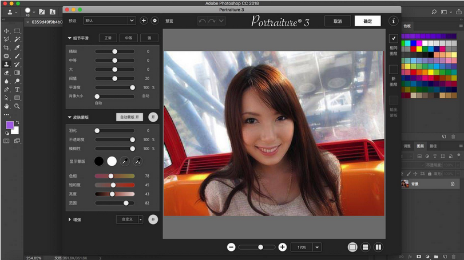Select the Gradient tool
The image size is (464, 260).
(x=17, y=73)
